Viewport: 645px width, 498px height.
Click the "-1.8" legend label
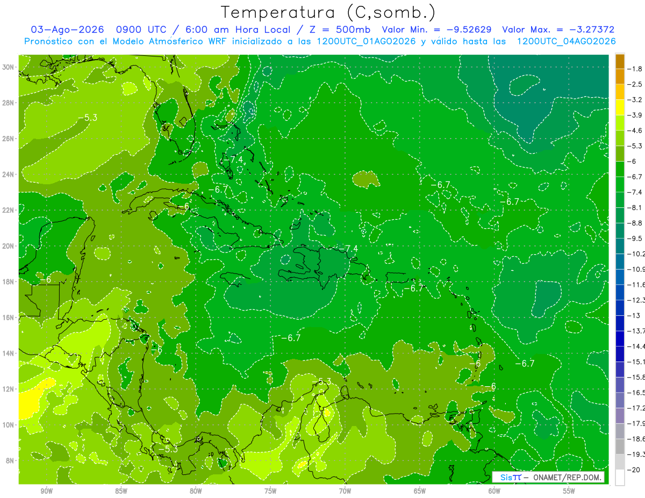635,69
